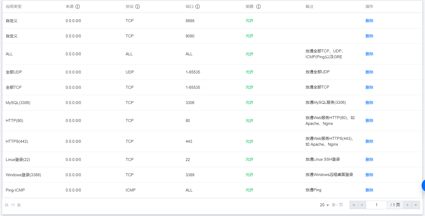This screenshot has height=216, width=425.
Task: Click the info icon beside 端口 header
Action: tap(198, 7)
